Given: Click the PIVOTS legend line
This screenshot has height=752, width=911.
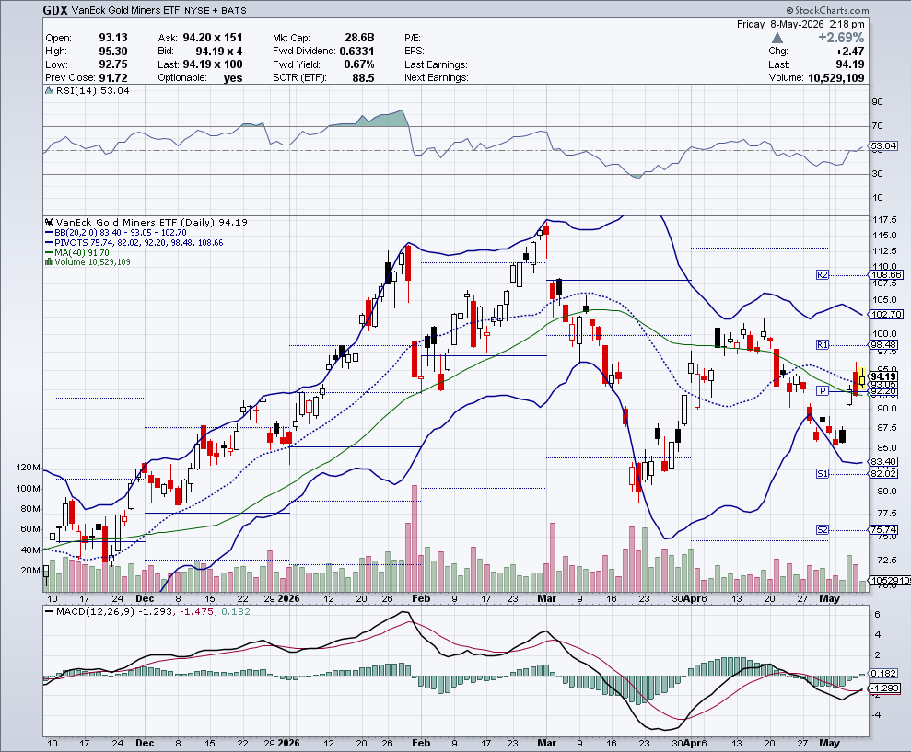Looking at the screenshot, I should coord(134,243).
